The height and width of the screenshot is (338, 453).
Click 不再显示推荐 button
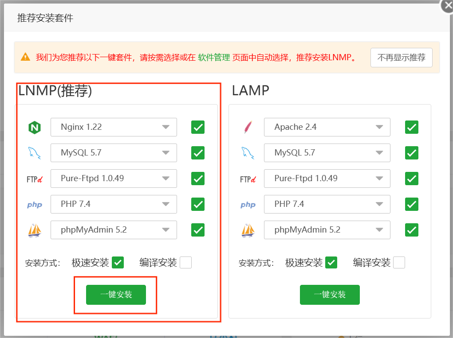click(x=401, y=58)
